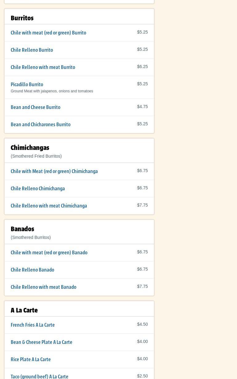Open Chile with meat (red or green) Burrito
The image size is (237, 379).
tap(48, 33)
